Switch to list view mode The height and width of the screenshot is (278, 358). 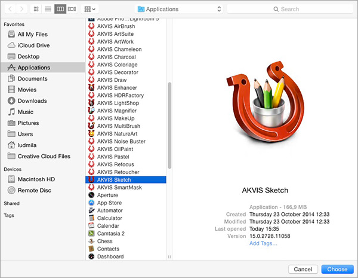tap(48, 9)
